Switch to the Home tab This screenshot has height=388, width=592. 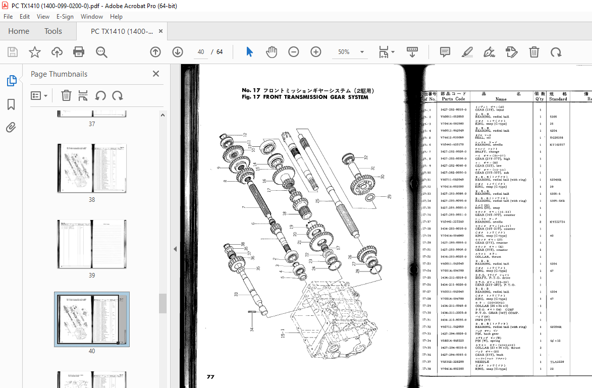click(x=19, y=31)
